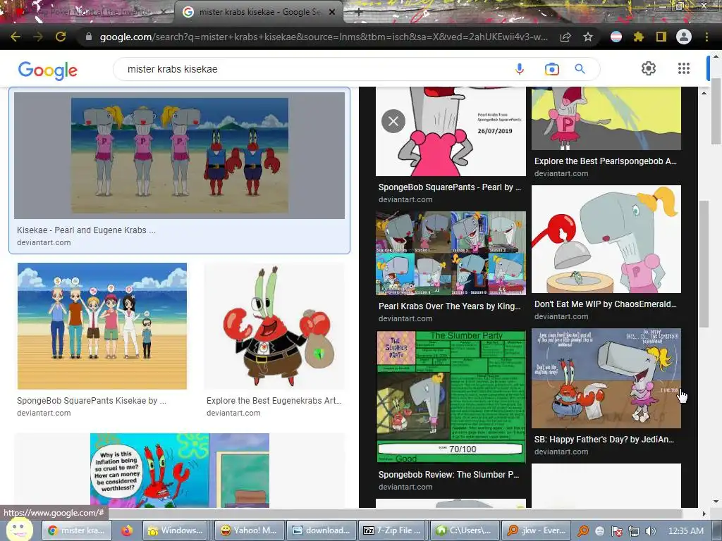Switch to the mister kra... Chrome taskbar button
This screenshot has height=541, width=722.
(x=77, y=530)
